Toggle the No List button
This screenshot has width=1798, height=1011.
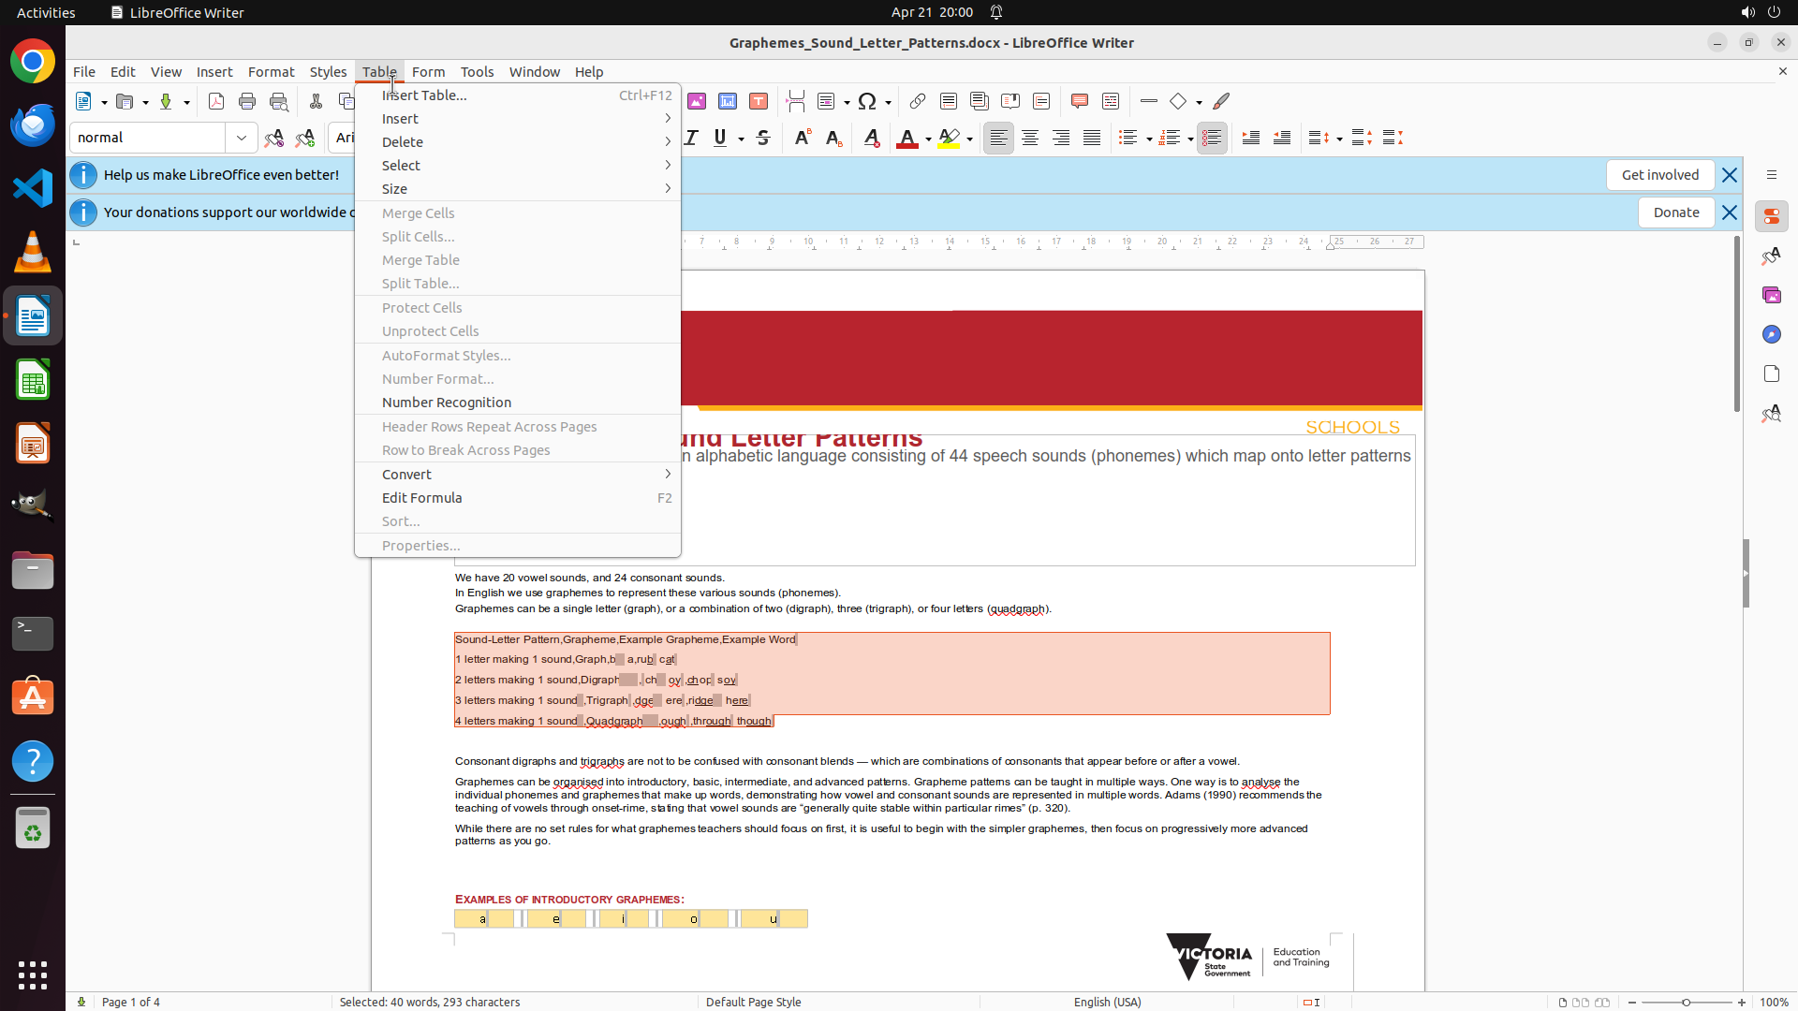[x=1212, y=138]
